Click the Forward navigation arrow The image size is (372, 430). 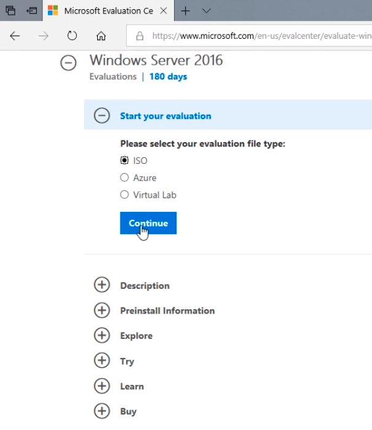(x=44, y=36)
